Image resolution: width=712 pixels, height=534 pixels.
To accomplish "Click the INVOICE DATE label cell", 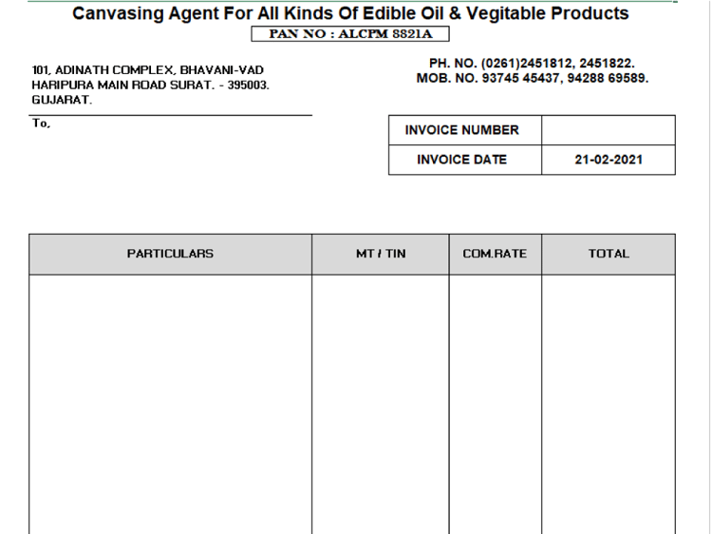I will pyautogui.click(x=465, y=160).
